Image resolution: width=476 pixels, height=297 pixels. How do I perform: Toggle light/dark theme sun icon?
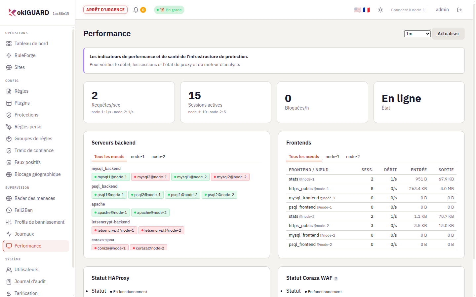(x=380, y=10)
